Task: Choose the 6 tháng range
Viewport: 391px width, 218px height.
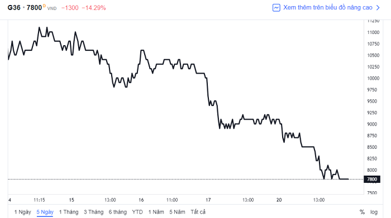Action: click(x=118, y=212)
